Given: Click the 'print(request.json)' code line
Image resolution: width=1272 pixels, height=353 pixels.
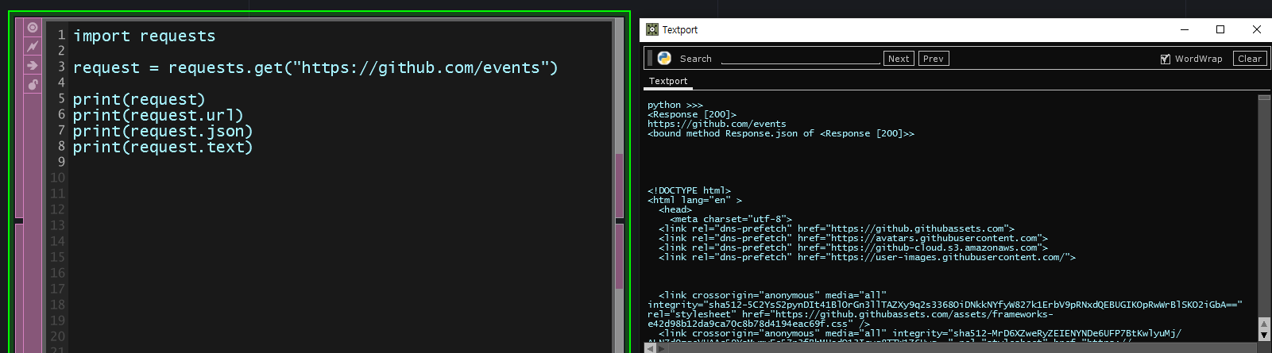Looking at the screenshot, I should (x=163, y=131).
